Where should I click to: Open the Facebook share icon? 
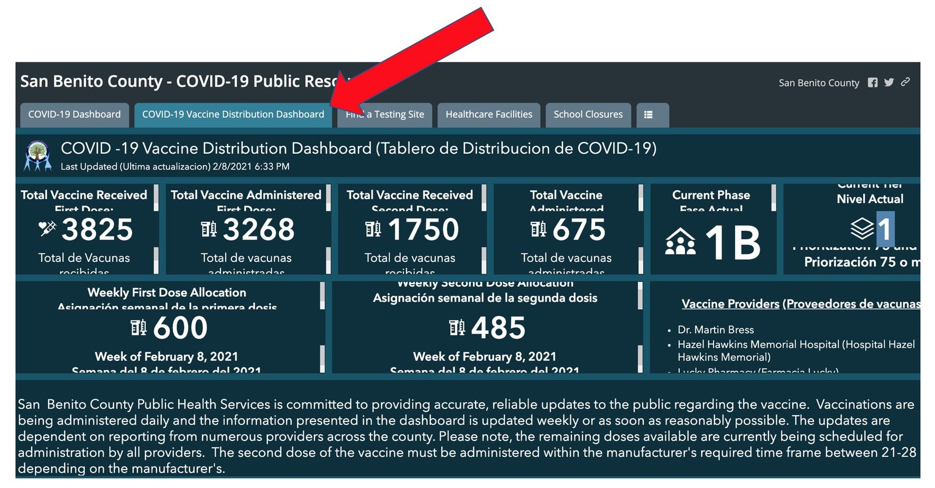coord(873,82)
